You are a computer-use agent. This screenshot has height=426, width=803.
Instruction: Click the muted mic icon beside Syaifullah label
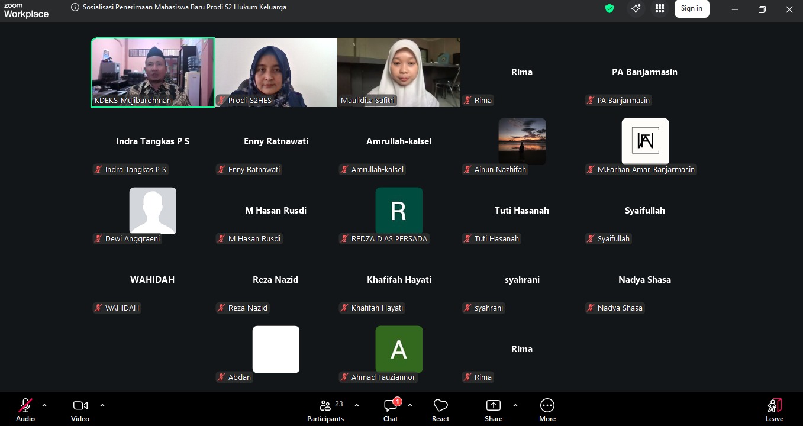tap(591, 239)
